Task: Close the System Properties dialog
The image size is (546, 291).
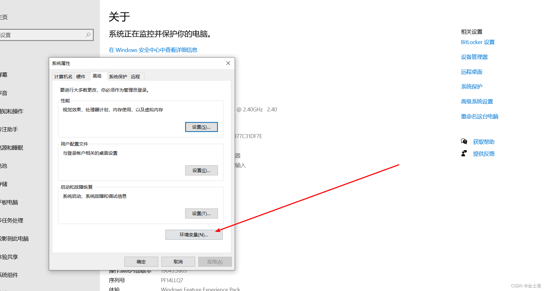Action: 228,63
